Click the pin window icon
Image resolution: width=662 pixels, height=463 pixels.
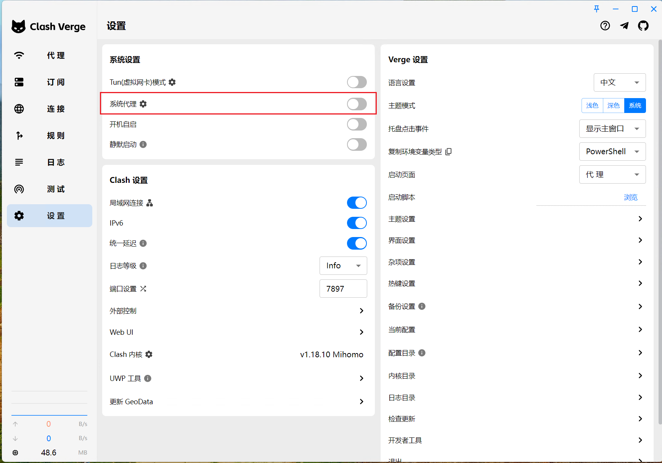pos(597,9)
